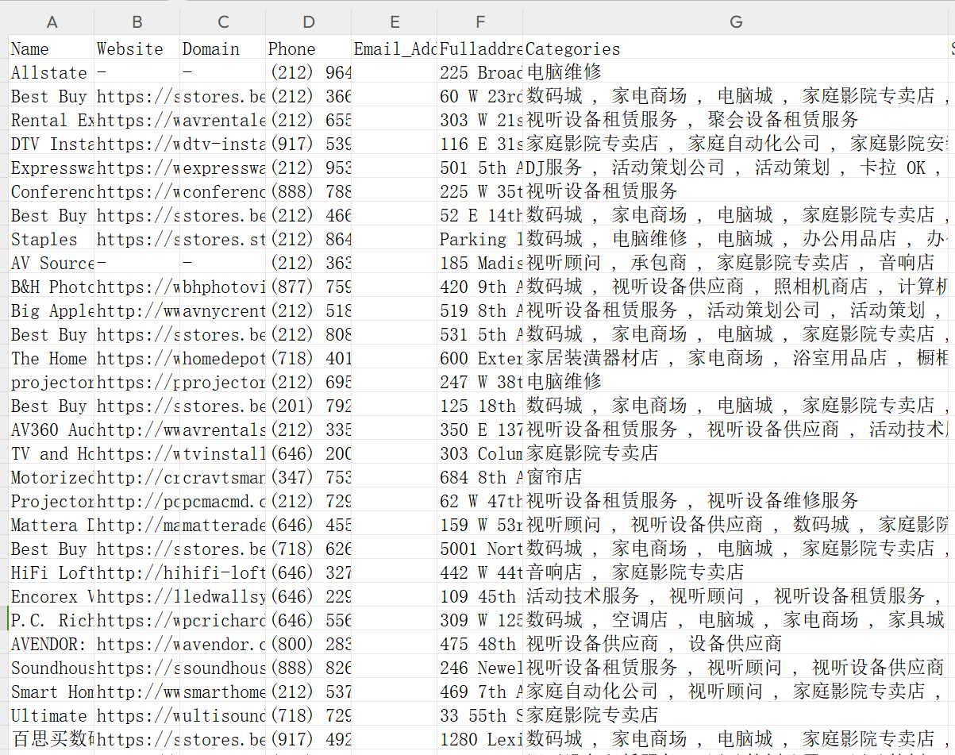Click the "Website" header cell
Image resolution: width=955 pixels, height=755 pixels.
click(137, 48)
